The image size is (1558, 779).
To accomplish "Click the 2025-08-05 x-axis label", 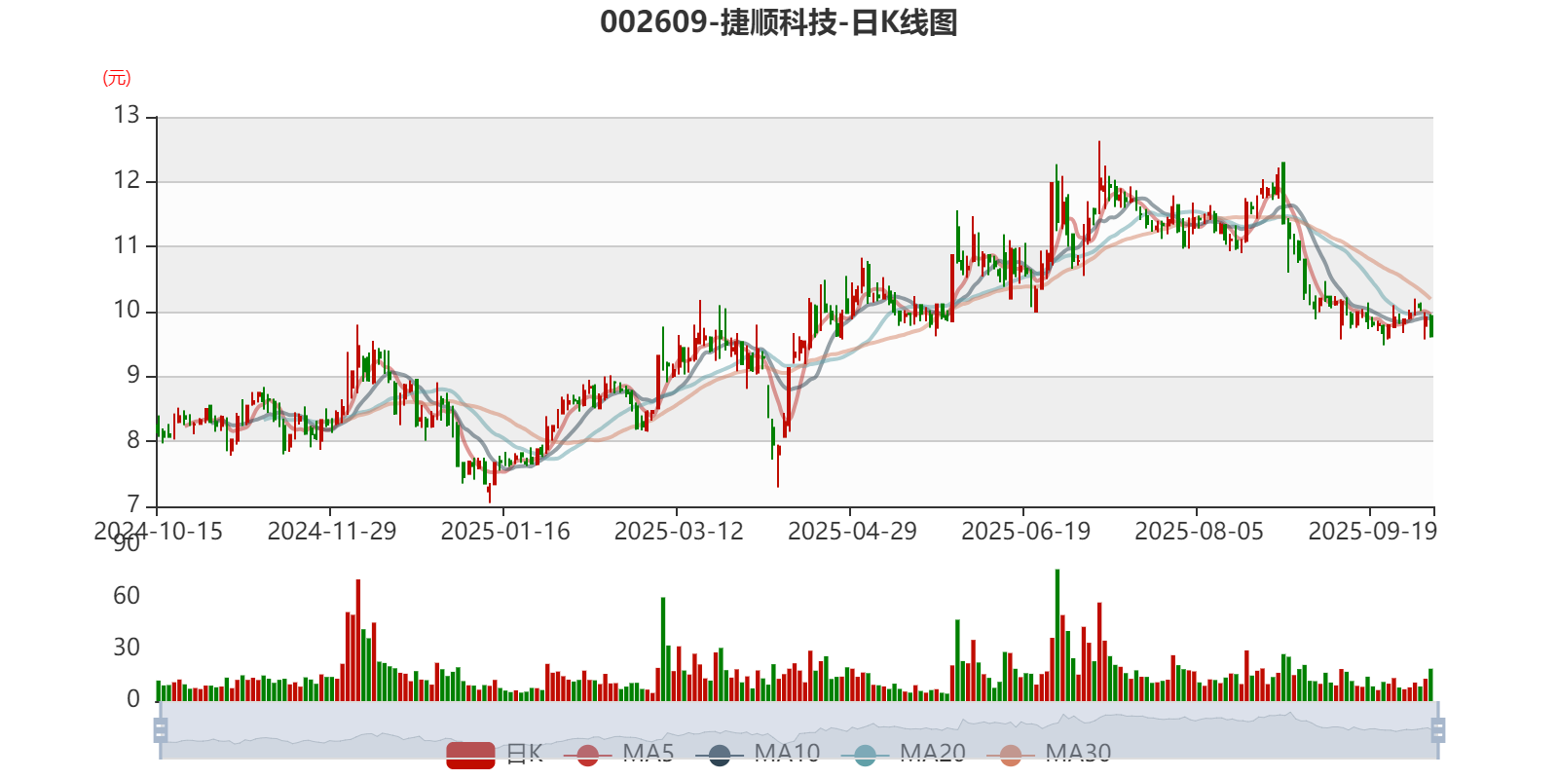I will (1199, 532).
